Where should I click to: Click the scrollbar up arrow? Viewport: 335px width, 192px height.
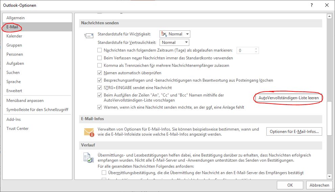329,16
